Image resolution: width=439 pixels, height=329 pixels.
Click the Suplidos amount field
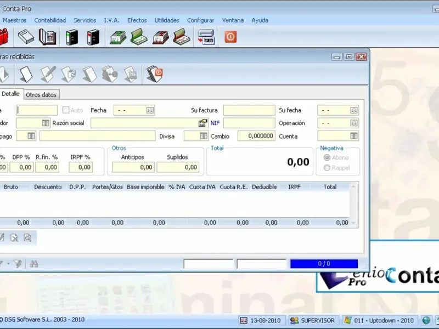[x=178, y=167]
